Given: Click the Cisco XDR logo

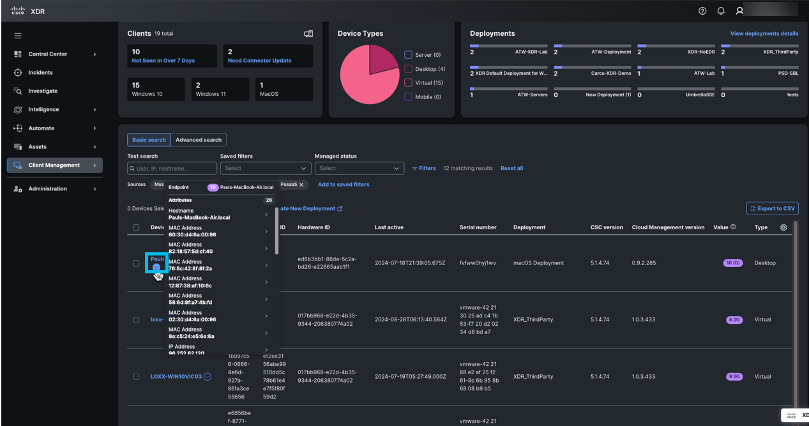Looking at the screenshot, I should (x=28, y=11).
